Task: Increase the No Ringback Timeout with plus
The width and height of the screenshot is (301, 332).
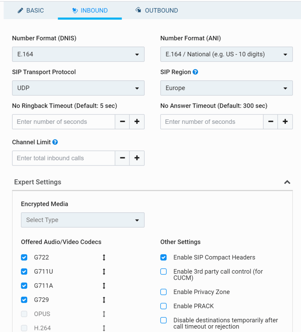Action: tap(137, 122)
